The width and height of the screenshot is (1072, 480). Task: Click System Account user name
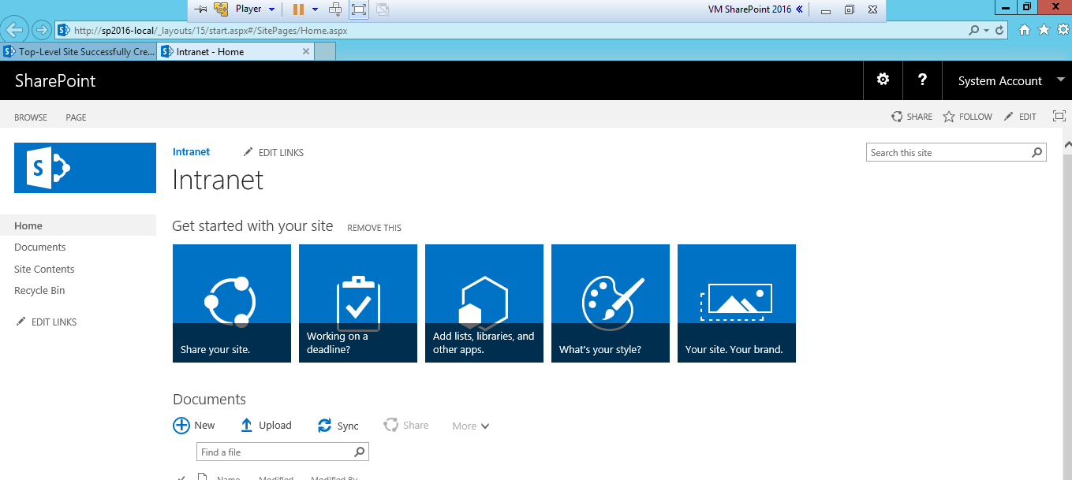pos(999,80)
